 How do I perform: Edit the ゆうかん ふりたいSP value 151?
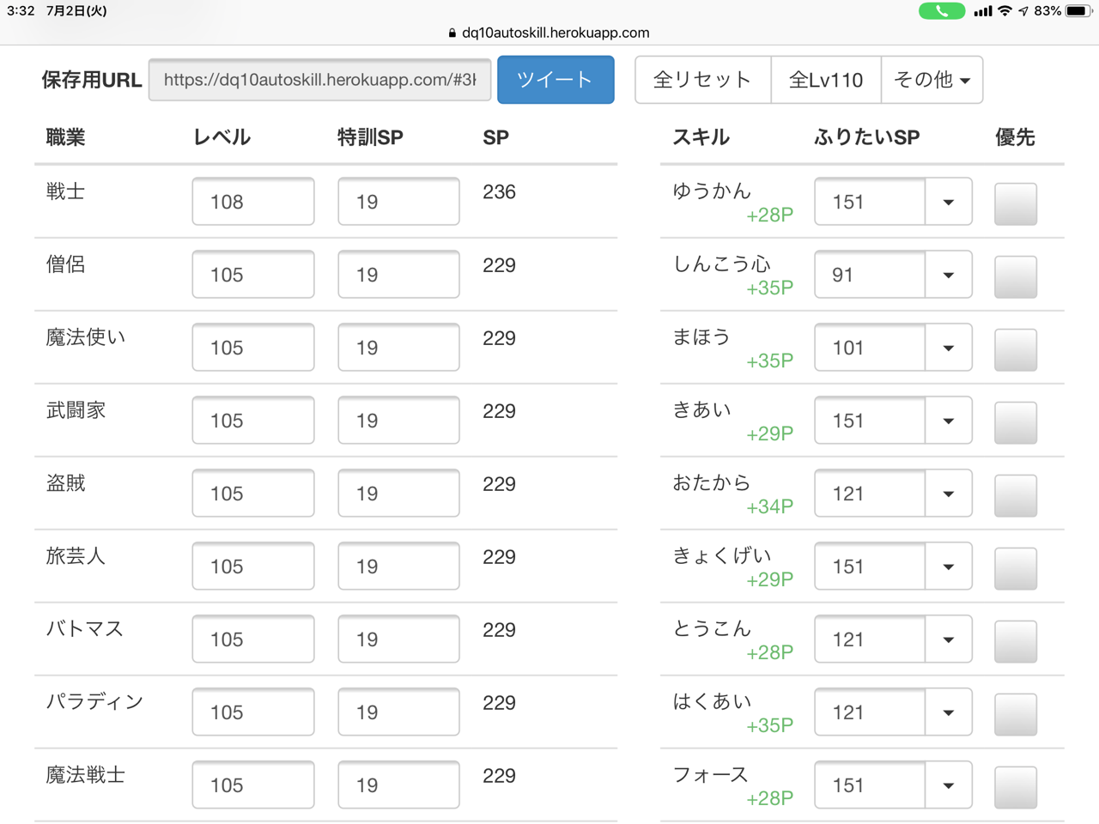[870, 202]
